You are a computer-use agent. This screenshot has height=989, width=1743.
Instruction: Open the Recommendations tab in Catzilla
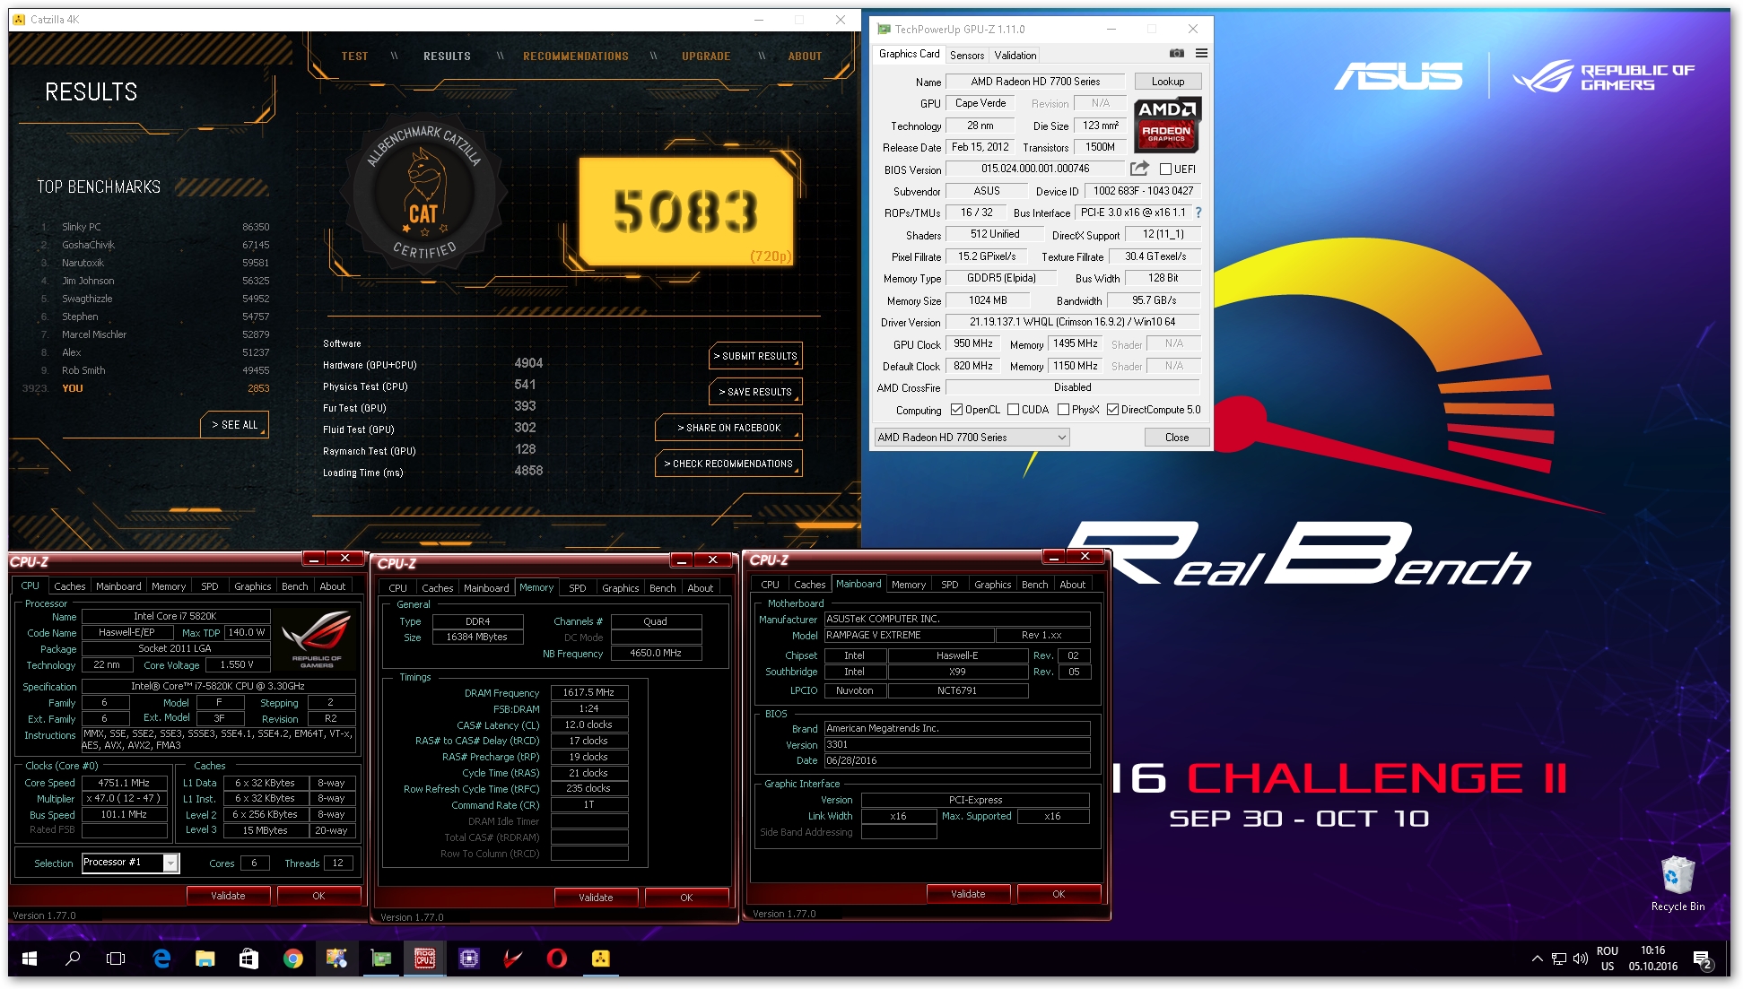pyautogui.click(x=576, y=56)
